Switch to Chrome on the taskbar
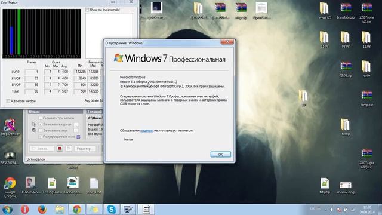The width and height of the screenshot is (382, 215). pyautogui.click(x=77, y=210)
